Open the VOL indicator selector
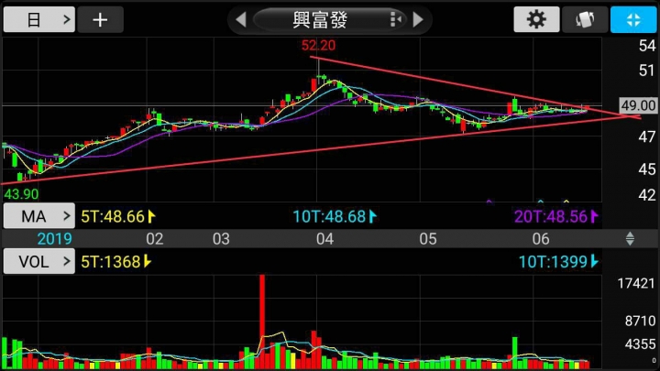660x371 pixels. click(x=39, y=261)
